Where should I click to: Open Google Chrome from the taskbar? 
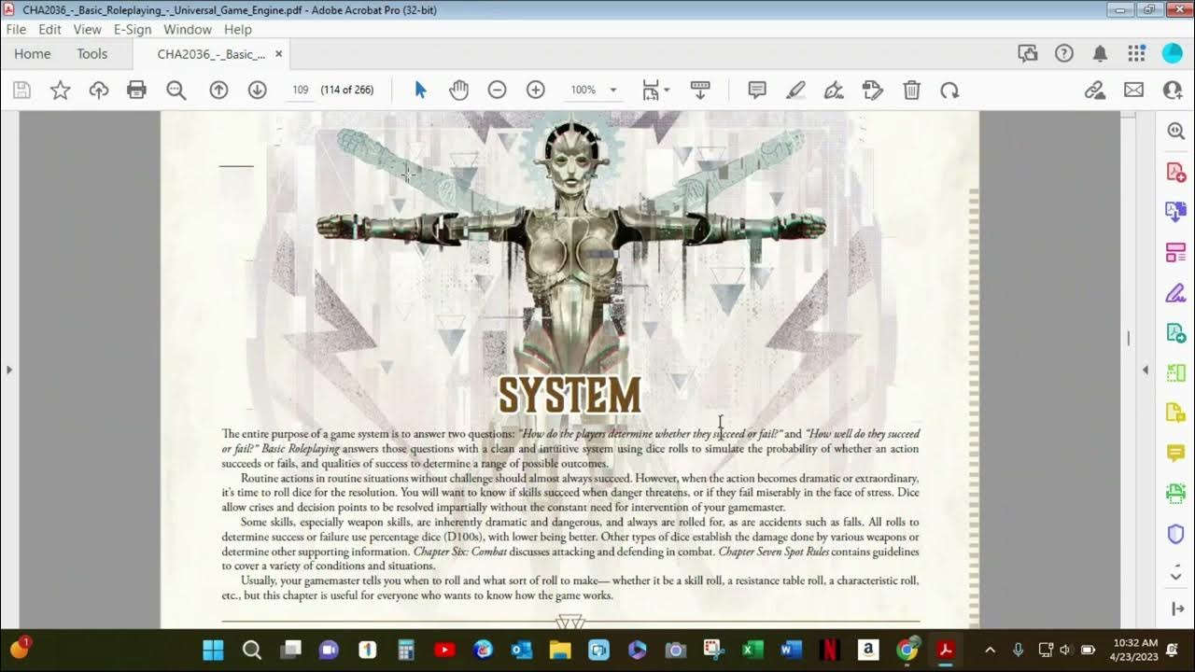click(907, 650)
